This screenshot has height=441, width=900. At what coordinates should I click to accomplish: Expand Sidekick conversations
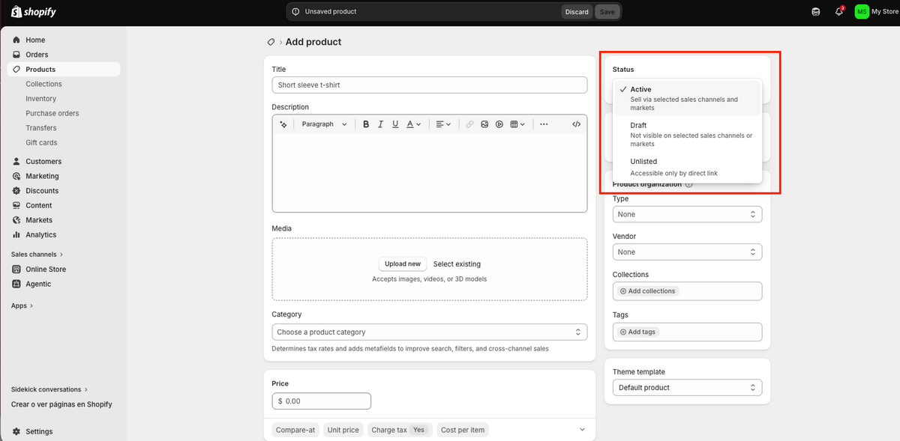[49, 389]
